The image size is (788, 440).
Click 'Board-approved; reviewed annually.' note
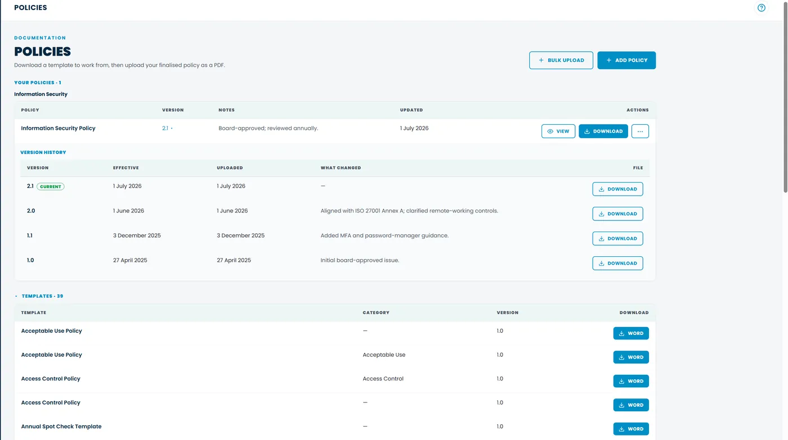point(268,128)
